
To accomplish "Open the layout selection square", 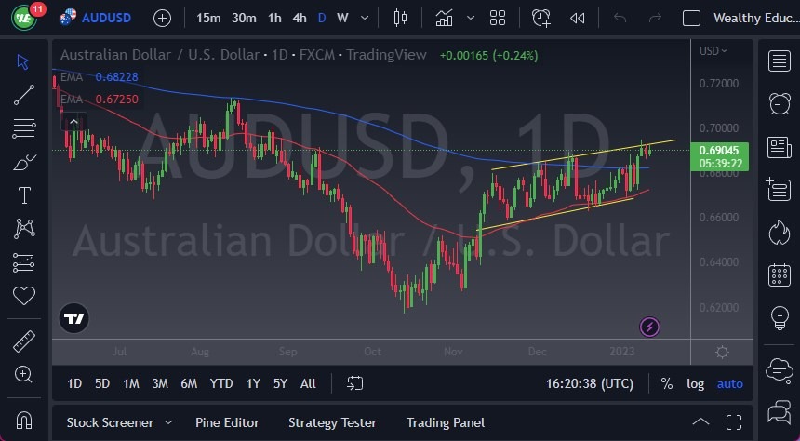I will [x=691, y=18].
